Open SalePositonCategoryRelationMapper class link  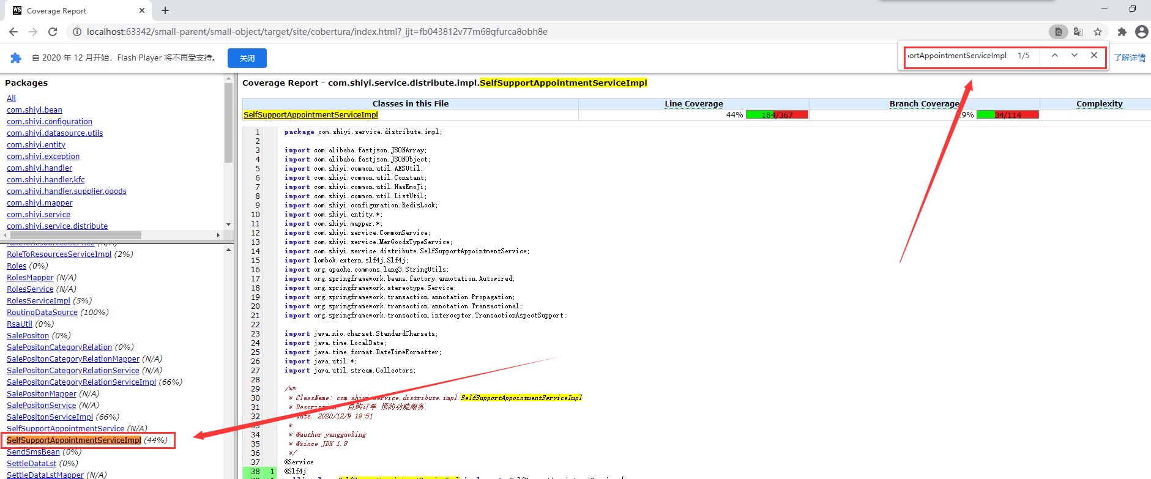click(73, 359)
